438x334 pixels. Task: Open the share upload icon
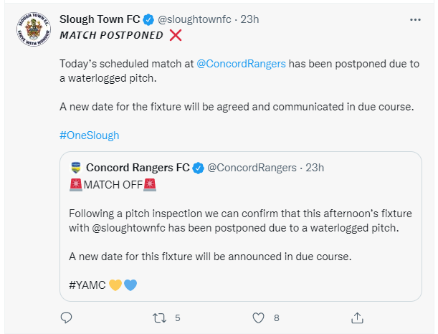357,318
